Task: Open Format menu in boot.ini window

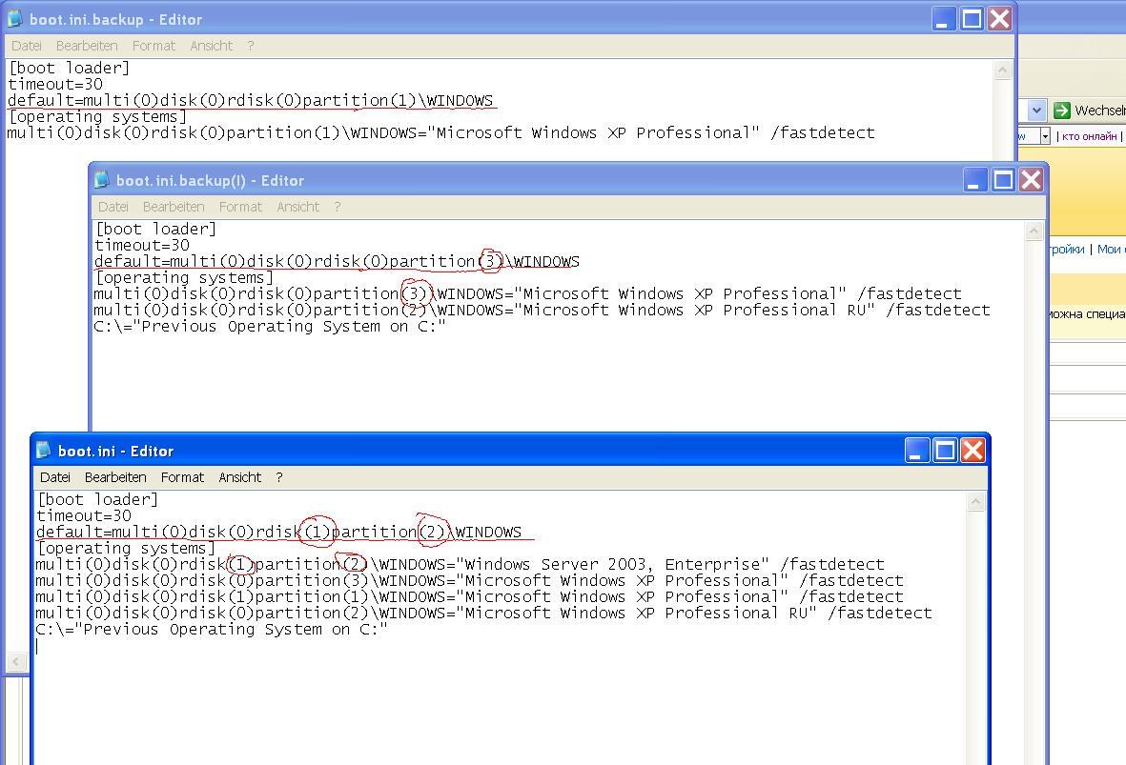Action: pyautogui.click(x=182, y=477)
